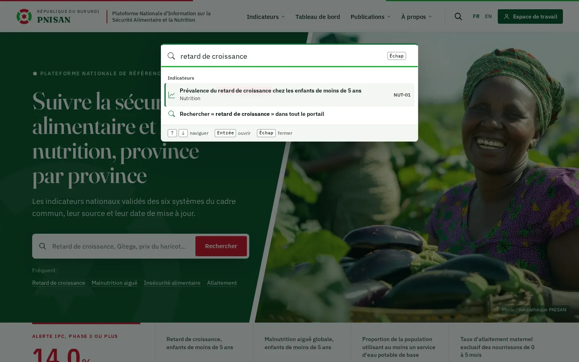Click the down arrow key hint
The image size is (579, 362).
pos(183,133)
